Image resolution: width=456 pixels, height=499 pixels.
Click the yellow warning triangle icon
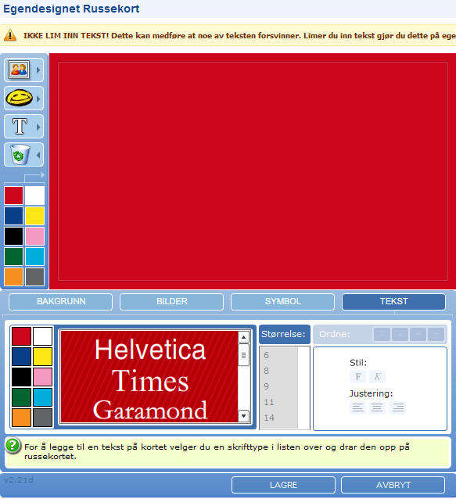point(10,35)
